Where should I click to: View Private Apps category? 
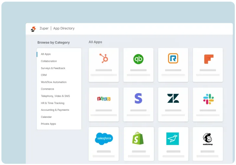[x=48, y=124]
